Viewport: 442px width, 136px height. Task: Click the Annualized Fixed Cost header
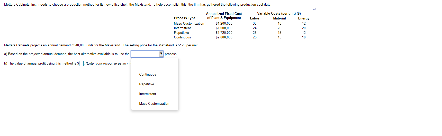pyautogui.click(x=224, y=16)
